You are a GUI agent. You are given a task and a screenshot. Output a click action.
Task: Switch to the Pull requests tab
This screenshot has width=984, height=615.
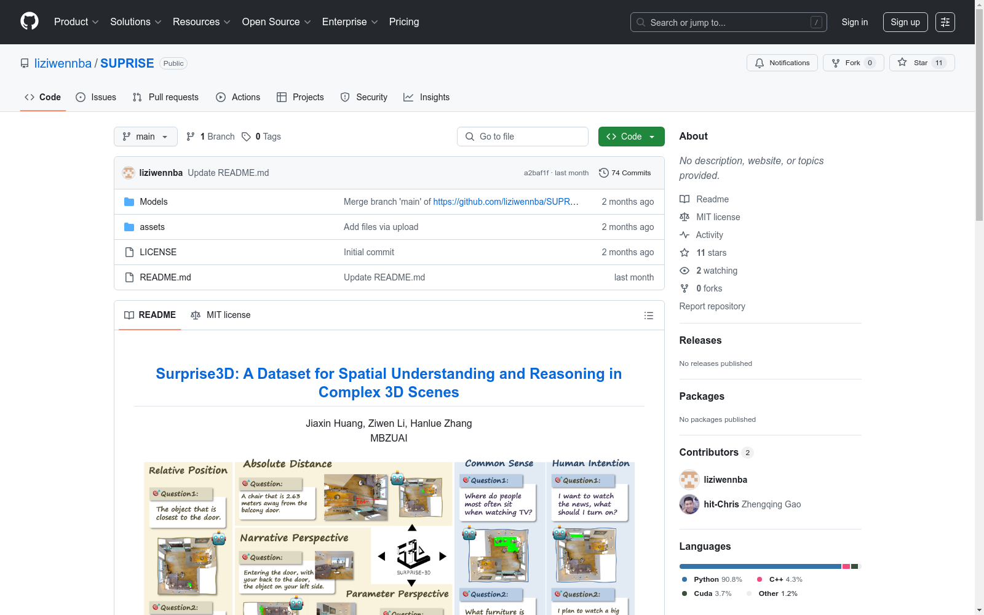click(165, 97)
